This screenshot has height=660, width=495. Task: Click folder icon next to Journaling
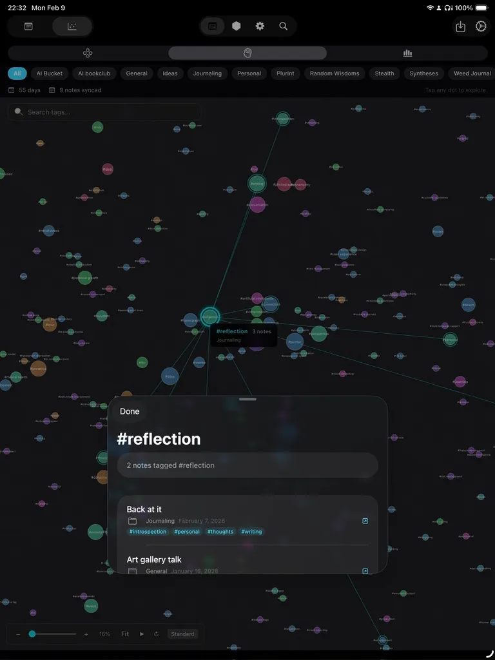pyautogui.click(x=133, y=521)
